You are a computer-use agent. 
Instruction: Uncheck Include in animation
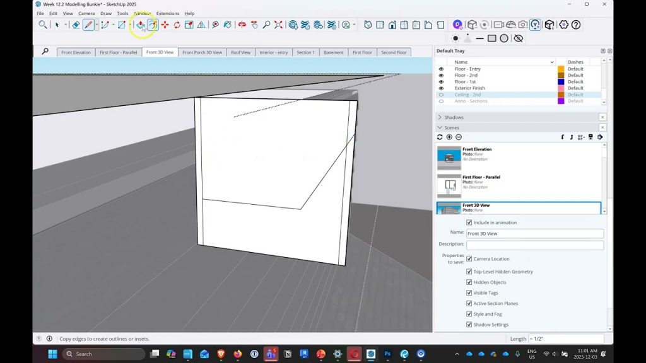click(469, 222)
